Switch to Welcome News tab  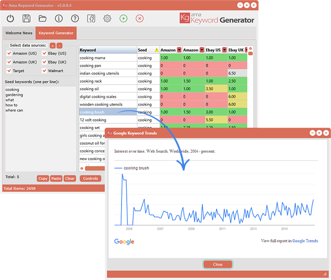click(19, 33)
